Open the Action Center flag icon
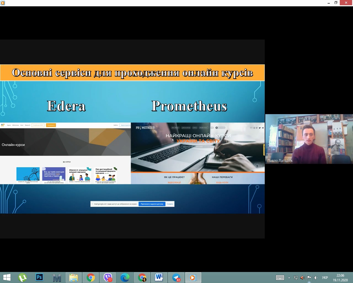Viewport: 353px width, 283px height. click(309, 278)
